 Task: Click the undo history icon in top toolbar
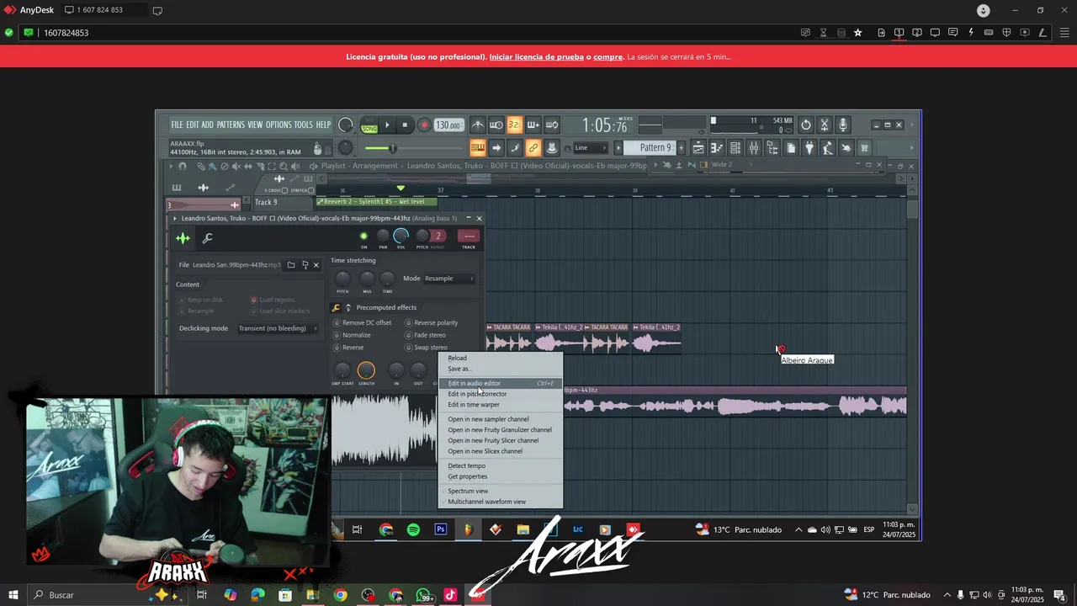tap(805, 125)
